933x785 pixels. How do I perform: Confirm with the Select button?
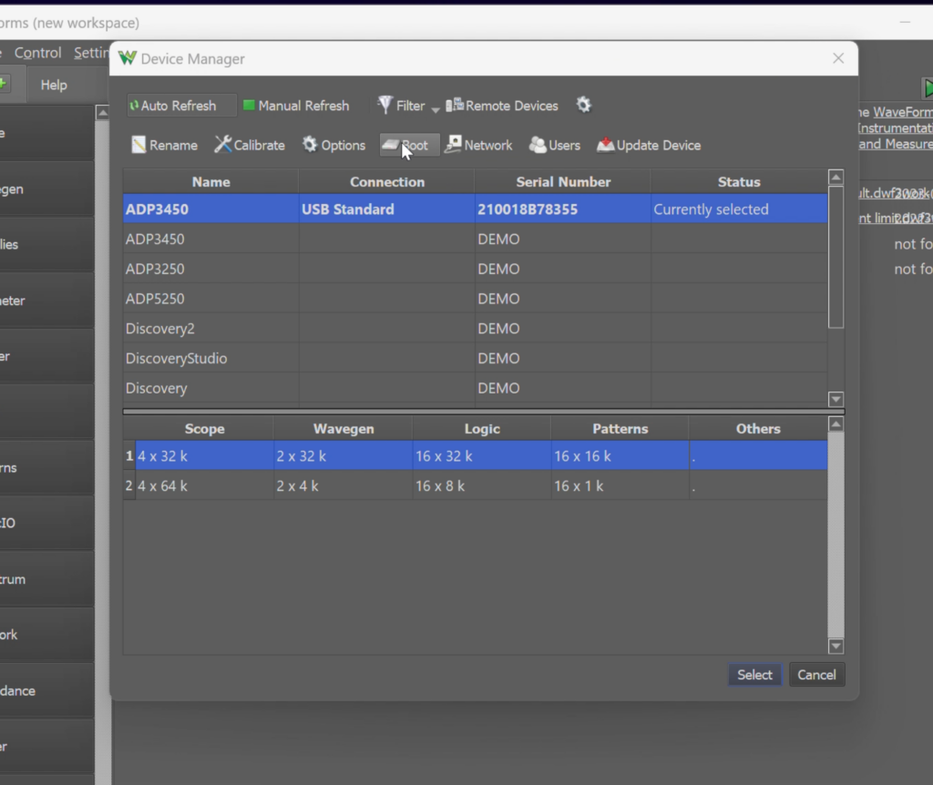754,674
